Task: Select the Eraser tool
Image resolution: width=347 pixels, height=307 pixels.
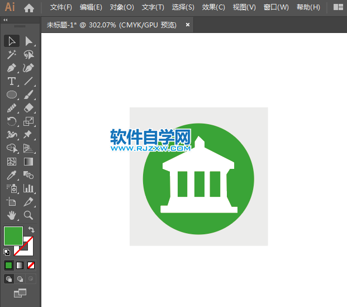Action: [x=28, y=108]
